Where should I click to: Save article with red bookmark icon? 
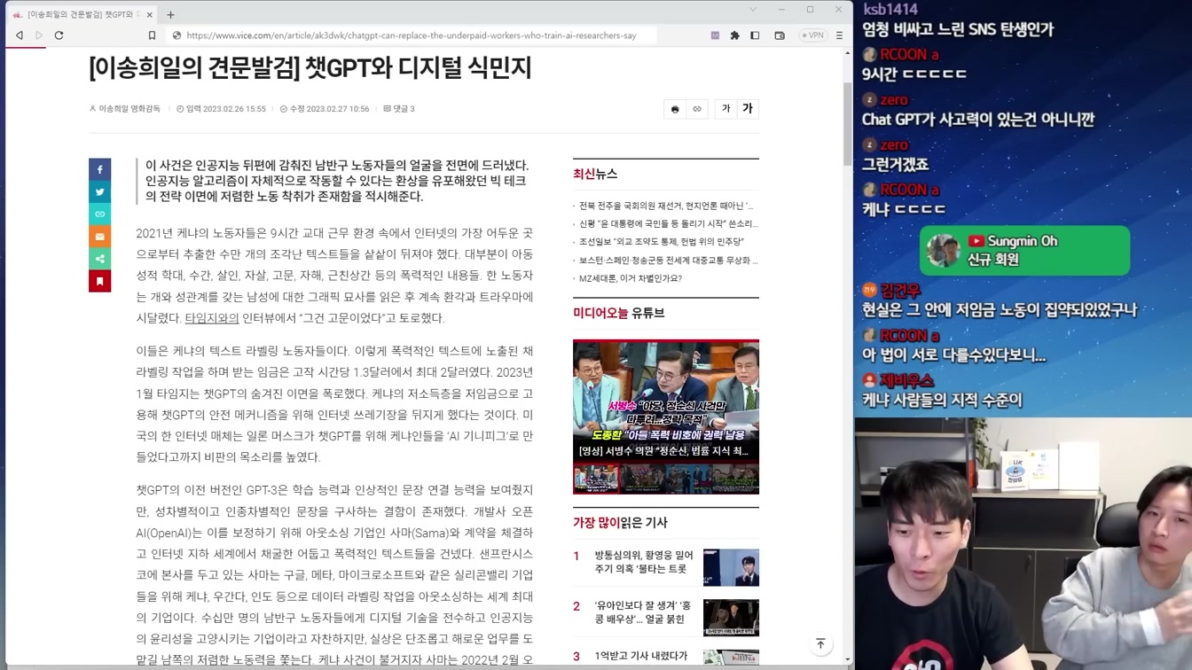pos(100,281)
